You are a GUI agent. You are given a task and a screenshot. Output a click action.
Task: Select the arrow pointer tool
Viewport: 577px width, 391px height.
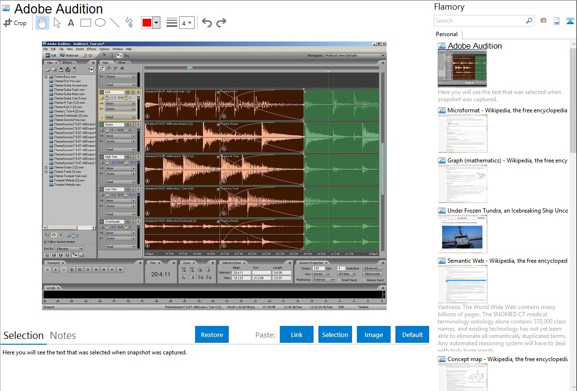pos(57,23)
